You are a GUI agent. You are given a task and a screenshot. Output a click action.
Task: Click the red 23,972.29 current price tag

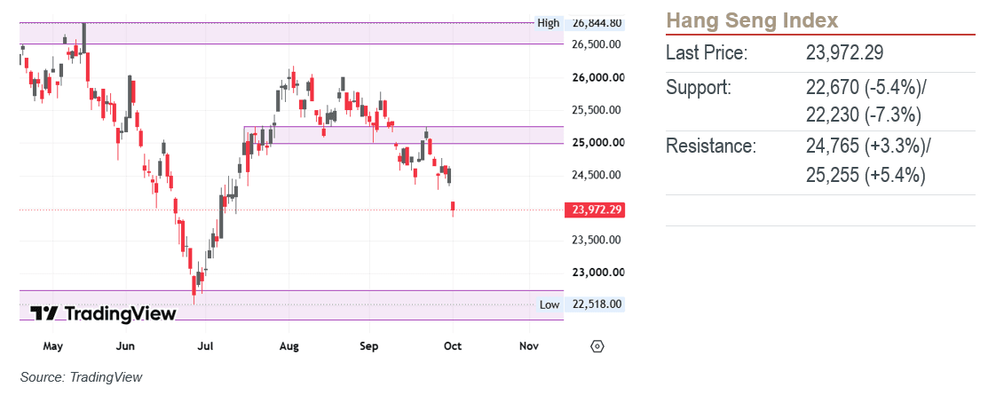click(595, 210)
